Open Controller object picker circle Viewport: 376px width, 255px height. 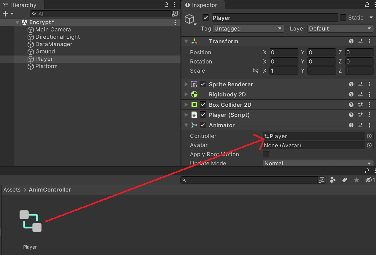click(369, 136)
